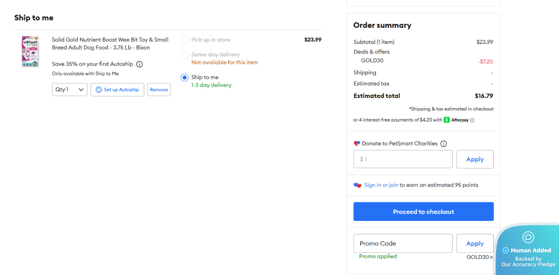Choose the Pick up in store option
The image size is (559, 275).
tap(185, 40)
